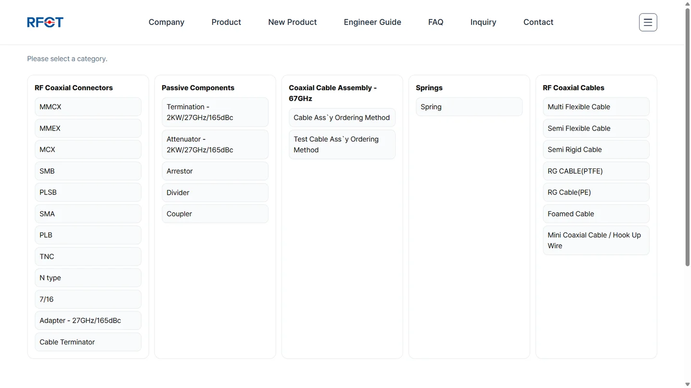This screenshot has height=388, width=691.
Task: Open the N type connector category
Action: click(x=88, y=278)
